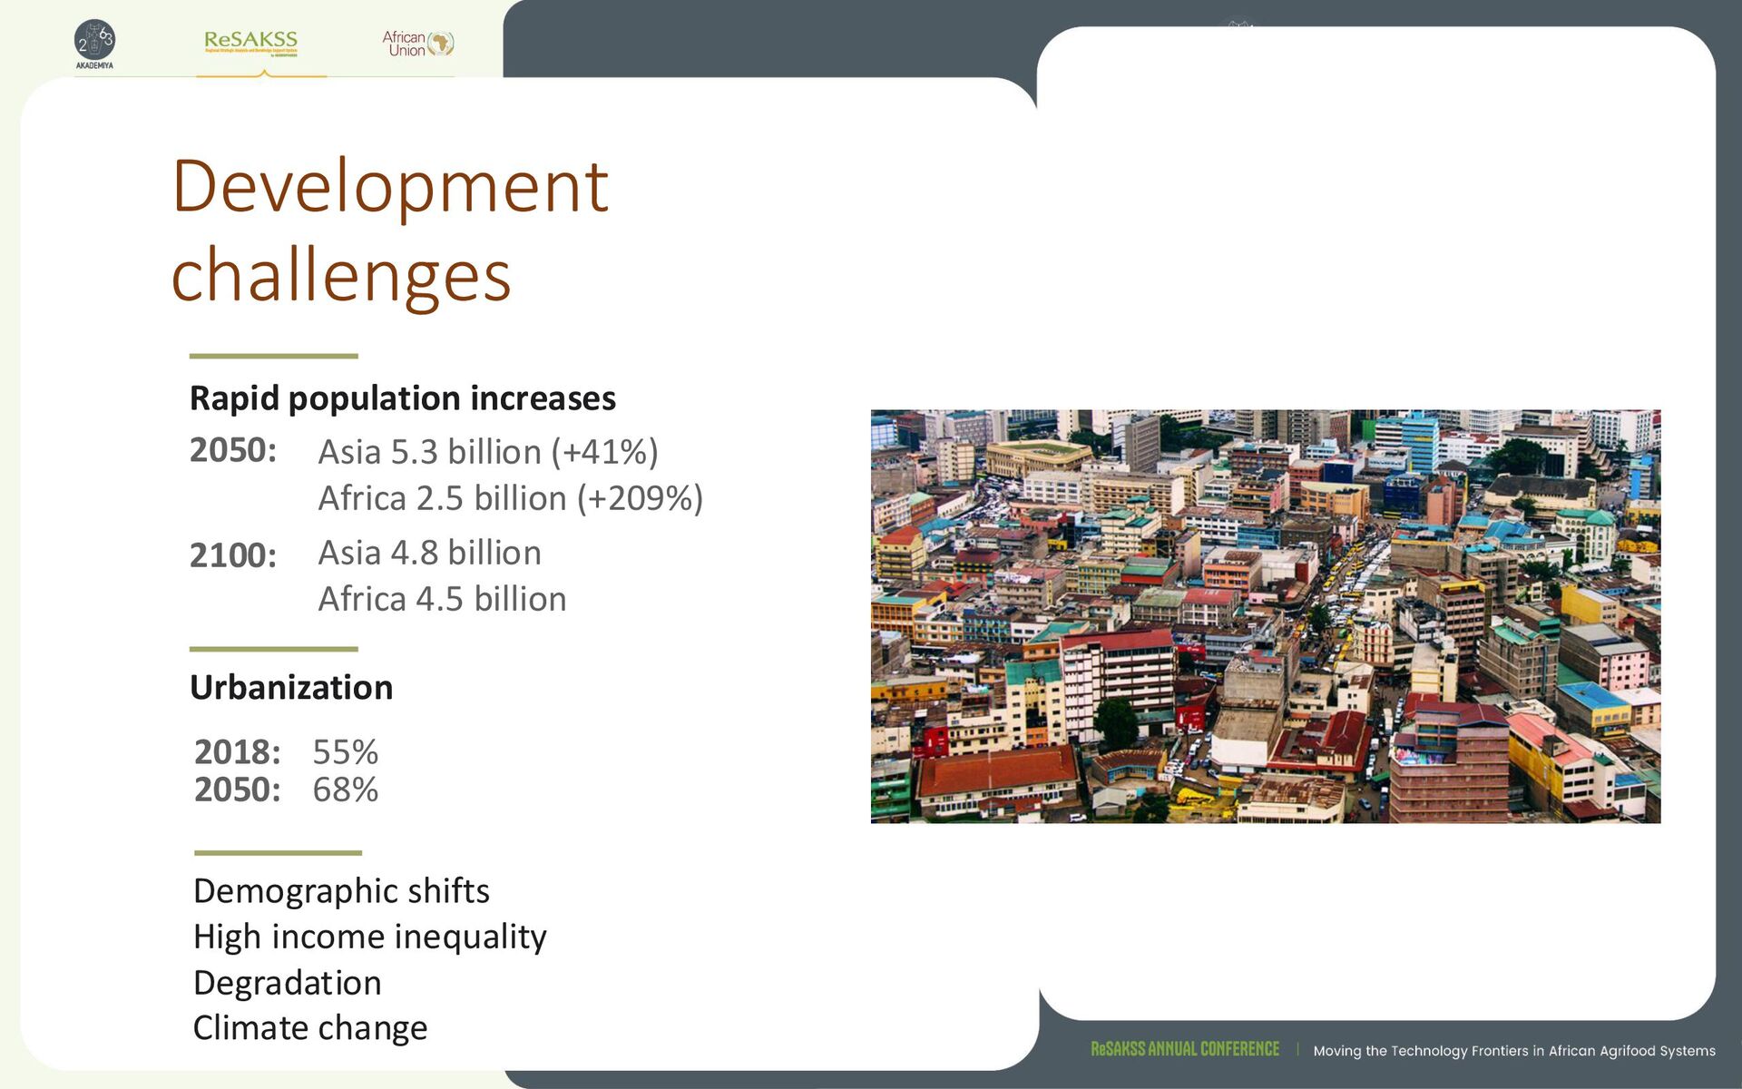Click the Africa 4.5 billion text
Screen dimensions: 1742x1089
click(x=442, y=599)
